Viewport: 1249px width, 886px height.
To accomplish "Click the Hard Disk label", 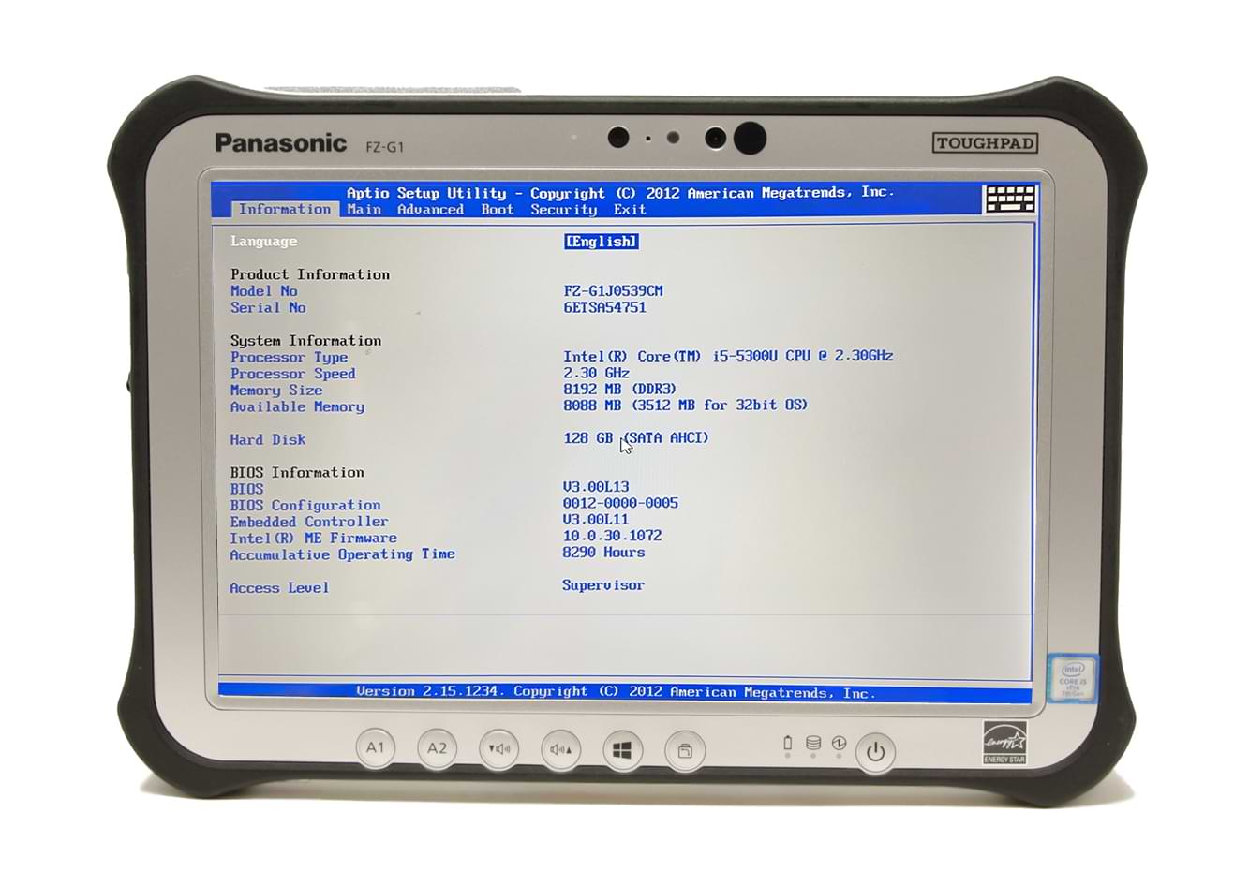I will 268,440.
